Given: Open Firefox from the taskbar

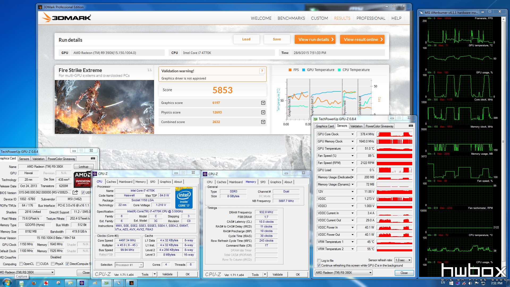Looking at the screenshot, I should point(34,283).
